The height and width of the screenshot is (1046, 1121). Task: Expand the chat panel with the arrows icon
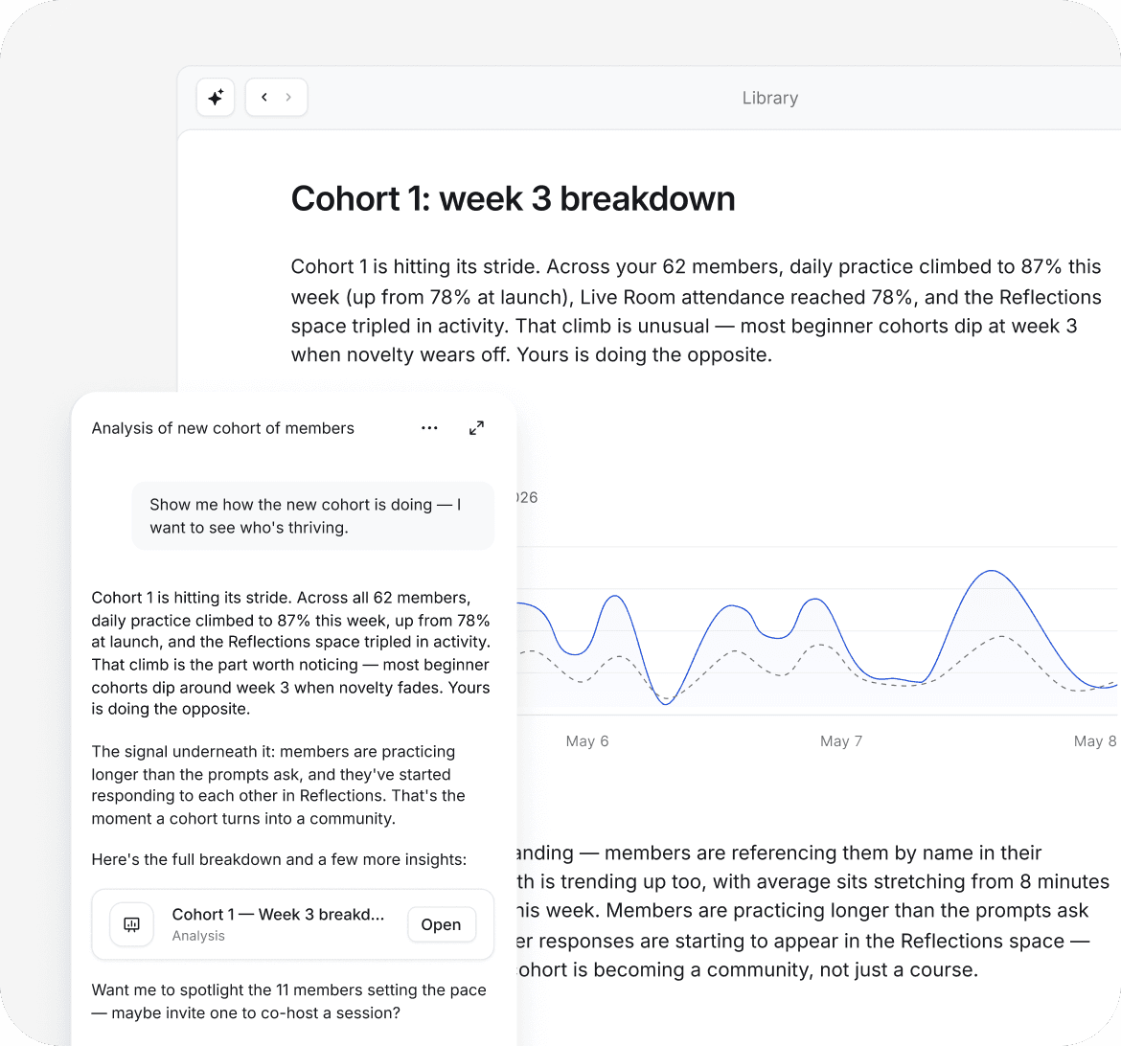[x=476, y=428]
